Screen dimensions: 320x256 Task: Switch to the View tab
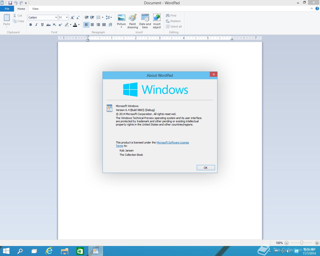(x=35, y=9)
